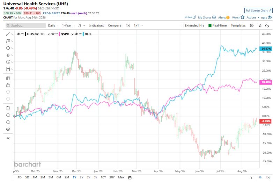This screenshot has height=185, width=273.
Task: Click the lock drawings padlock icon
Action: [x=8, y=85]
